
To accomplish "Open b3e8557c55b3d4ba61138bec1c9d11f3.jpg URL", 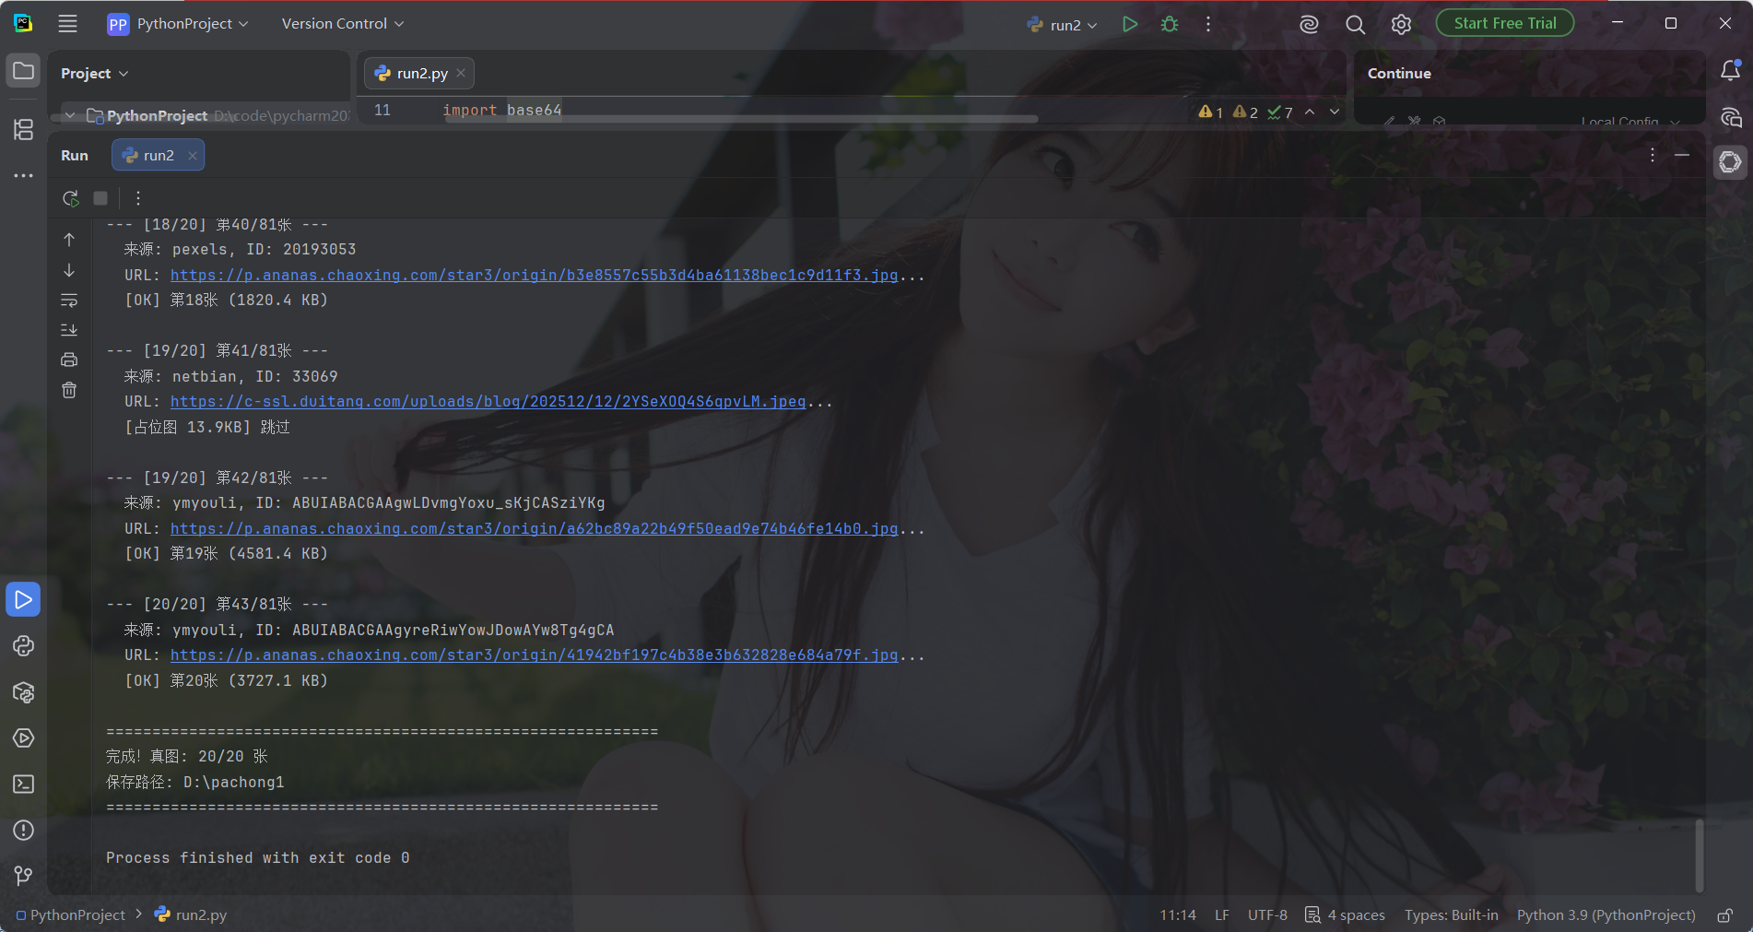I will [x=534, y=275].
